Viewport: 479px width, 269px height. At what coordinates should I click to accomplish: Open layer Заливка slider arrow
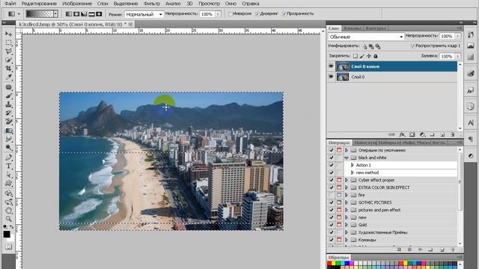458,56
